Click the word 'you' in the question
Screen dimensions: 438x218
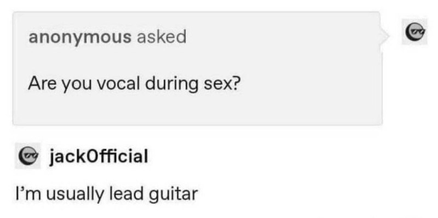point(76,85)
